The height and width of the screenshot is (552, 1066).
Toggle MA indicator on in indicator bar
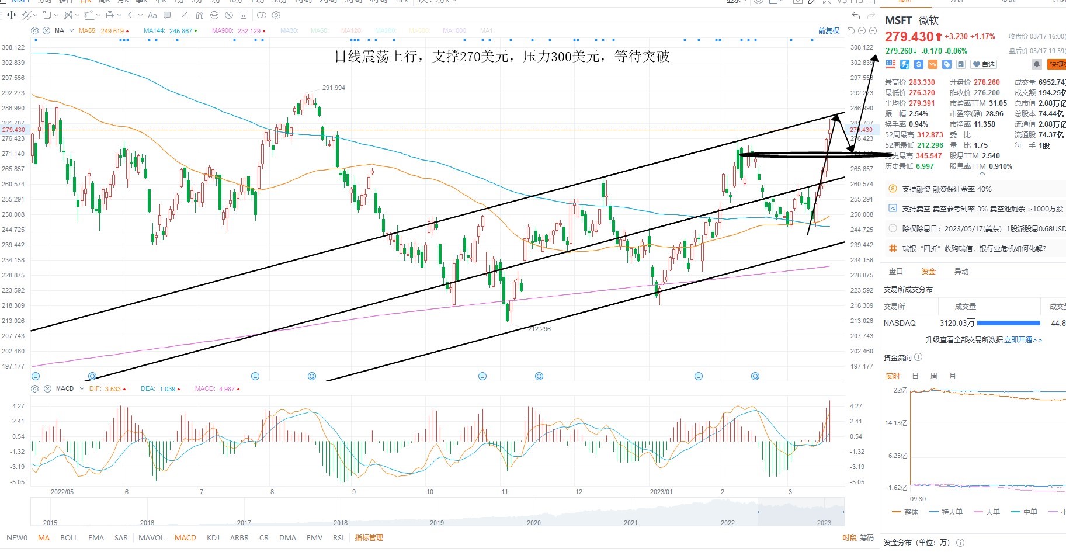[44, 538]
